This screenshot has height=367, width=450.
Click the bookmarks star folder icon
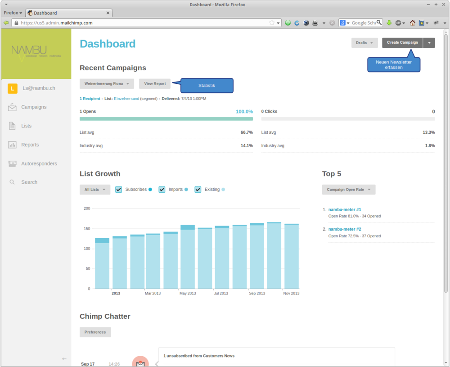tap(421, 23)
